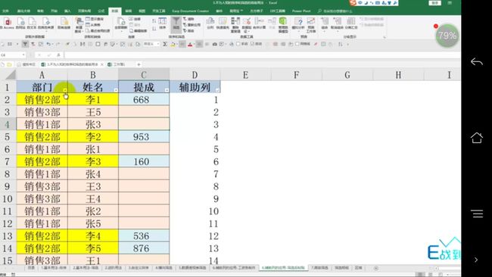Image resolution: width=492 pixels, height=277 pixels.
Task: Click the sort ascending A-Z small icon
Action: pos(154,20)
